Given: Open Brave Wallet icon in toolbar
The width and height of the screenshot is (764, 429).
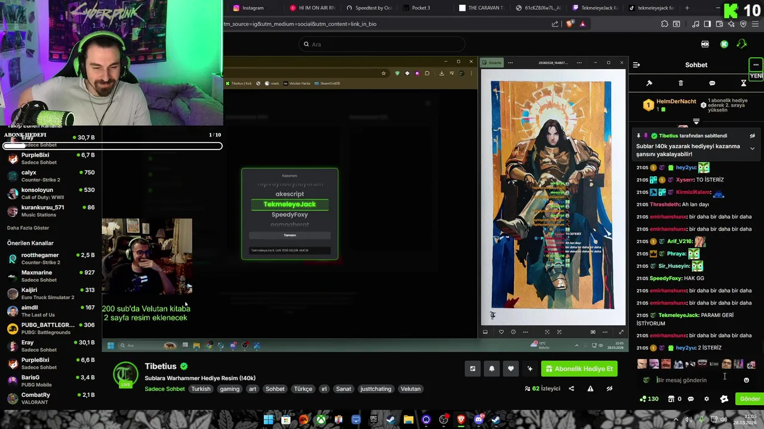Looking at the screenshot, I should coord(719,24).
